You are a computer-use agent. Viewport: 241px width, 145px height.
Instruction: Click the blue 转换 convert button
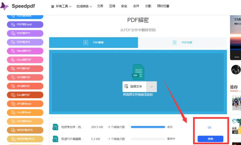(x=211, y=139)
